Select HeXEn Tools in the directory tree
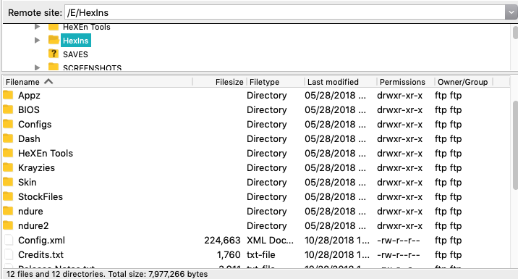This screenshot has height=279, width=518. (87, 27)
